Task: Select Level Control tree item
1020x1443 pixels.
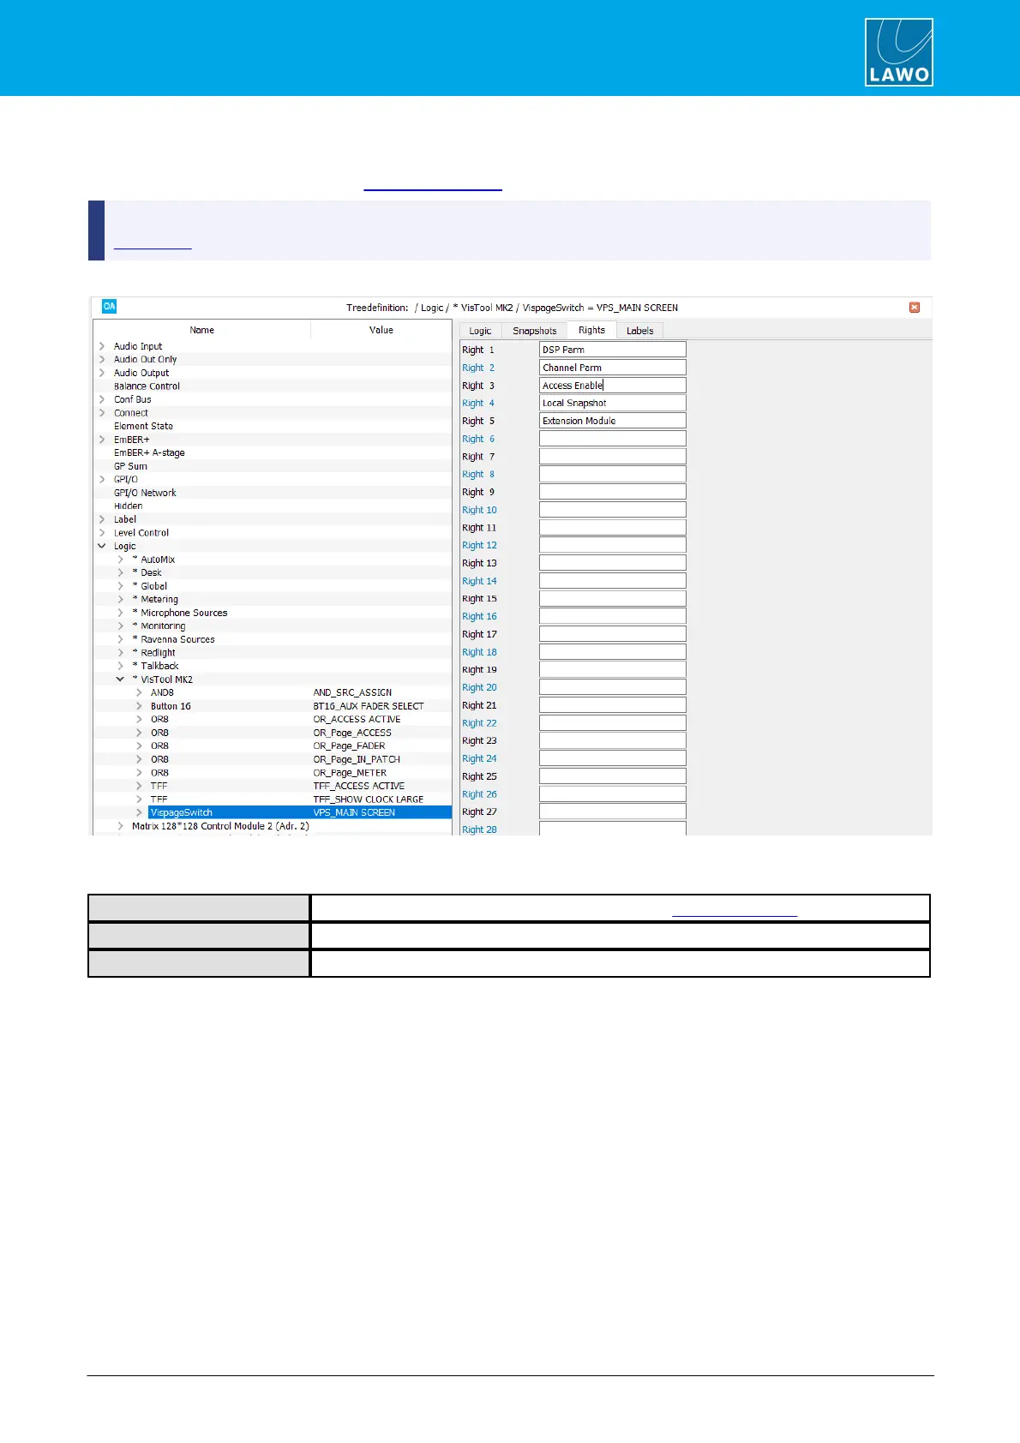Action: [x=141, y=533]
